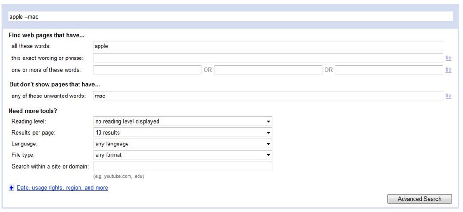Focus the unwanted words field containing mac

tap(268, 96)
